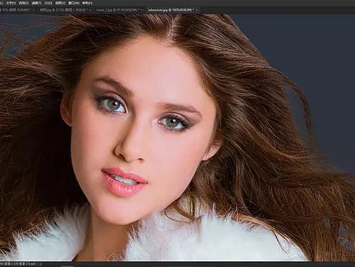Open the 帮助(H) help menu
355x267 pixels.
coord(87,3)
